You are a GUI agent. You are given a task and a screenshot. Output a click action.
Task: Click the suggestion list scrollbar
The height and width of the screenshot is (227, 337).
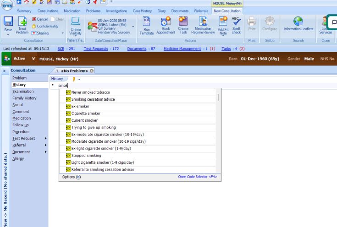pos(218,97)
